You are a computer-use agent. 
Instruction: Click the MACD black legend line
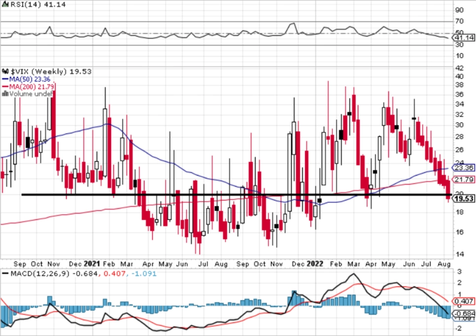[5, 274]
